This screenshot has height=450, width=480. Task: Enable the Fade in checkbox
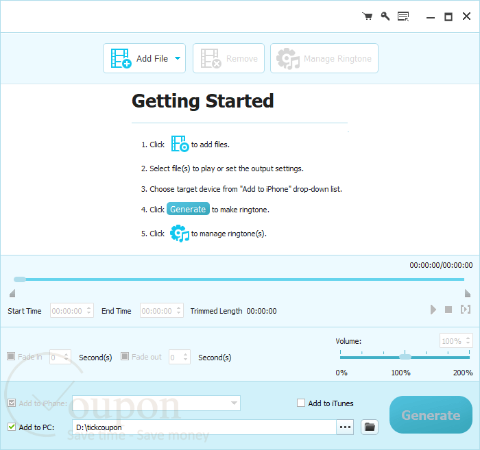tap(11, 356)
